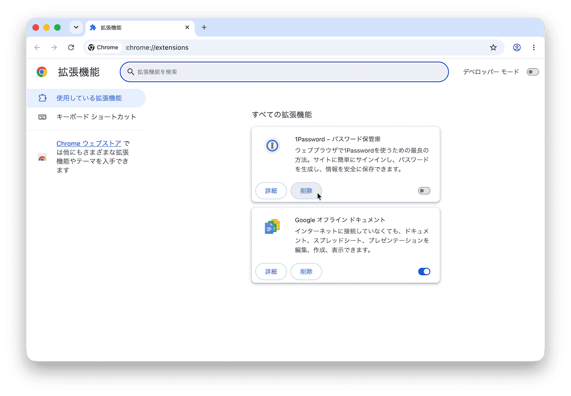Reload the extensions page

pos(71,47)
